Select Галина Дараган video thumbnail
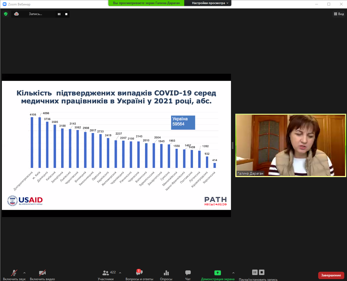 click(x=290, y=145)
